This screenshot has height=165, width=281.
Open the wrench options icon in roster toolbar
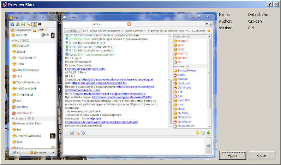coord(29,24)
